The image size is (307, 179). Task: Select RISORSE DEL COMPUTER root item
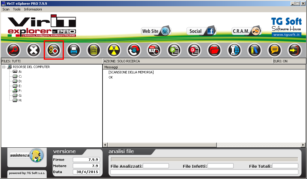click(x=31, y=67)
